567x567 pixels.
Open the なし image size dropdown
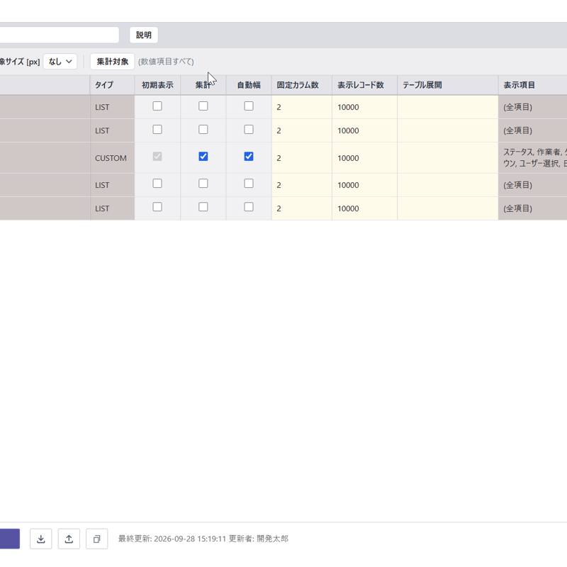click(60, 62)
